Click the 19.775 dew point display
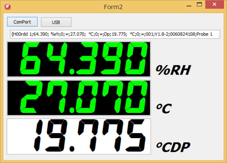Image resolution: width=227 pixels, height=163 pixels. click(x=79, y=137)
